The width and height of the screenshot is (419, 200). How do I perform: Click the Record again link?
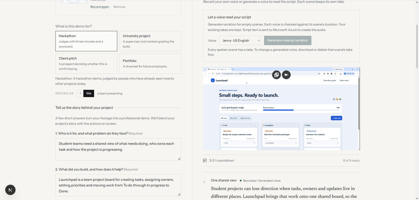click(100, 7)
